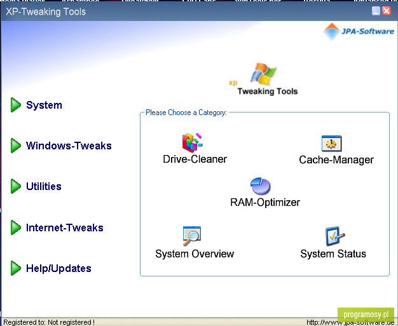Close the XP-Tweaking Tools window
The image size is (398, 326).
click(387, 11)
